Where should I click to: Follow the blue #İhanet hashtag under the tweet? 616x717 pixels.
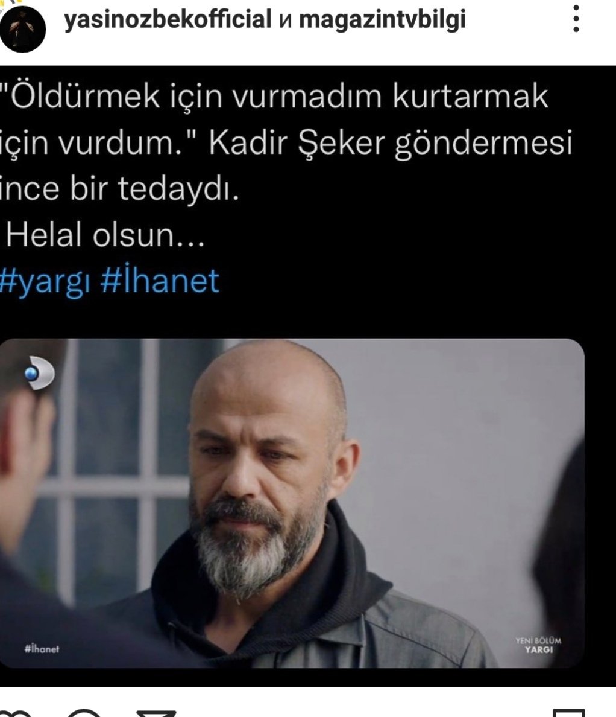tap(160, 279)
